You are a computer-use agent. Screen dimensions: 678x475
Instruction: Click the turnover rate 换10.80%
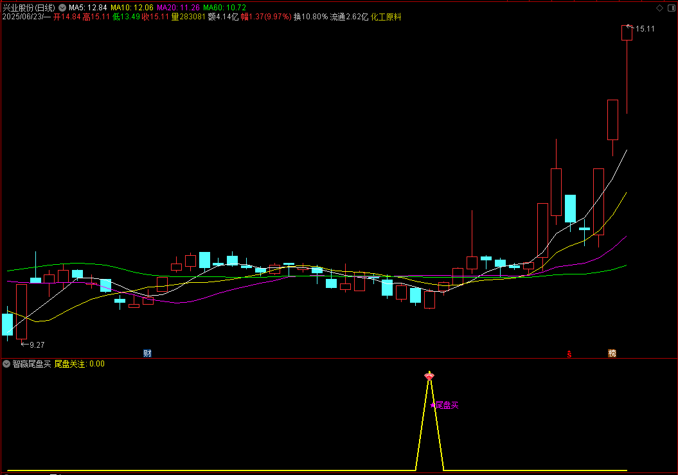pyautogui.click(x=310, y=17)
